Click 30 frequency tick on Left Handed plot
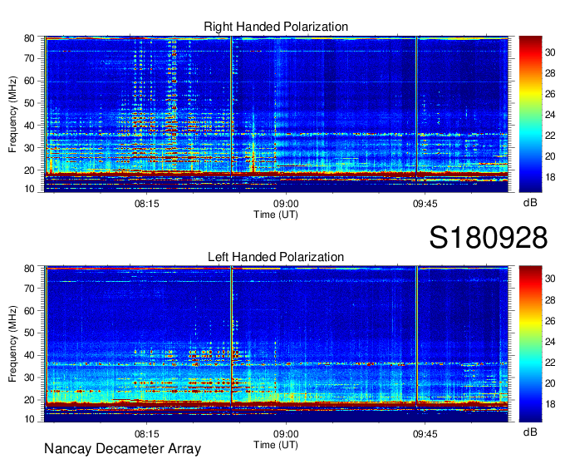The width and height of the screenshot is (565, 459). point(29,378)
